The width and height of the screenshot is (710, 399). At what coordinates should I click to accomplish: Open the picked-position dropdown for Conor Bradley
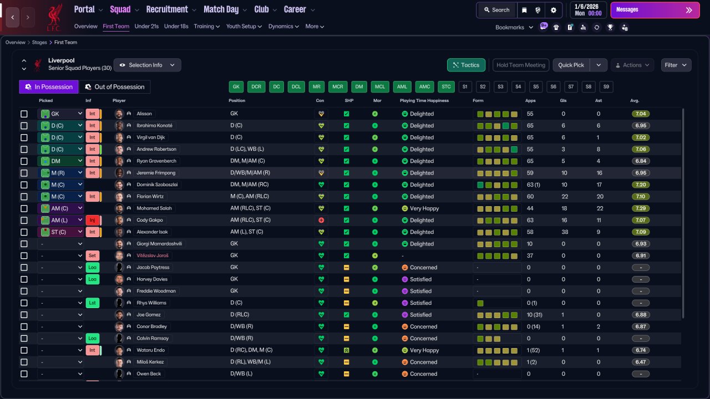click(60, 326)
